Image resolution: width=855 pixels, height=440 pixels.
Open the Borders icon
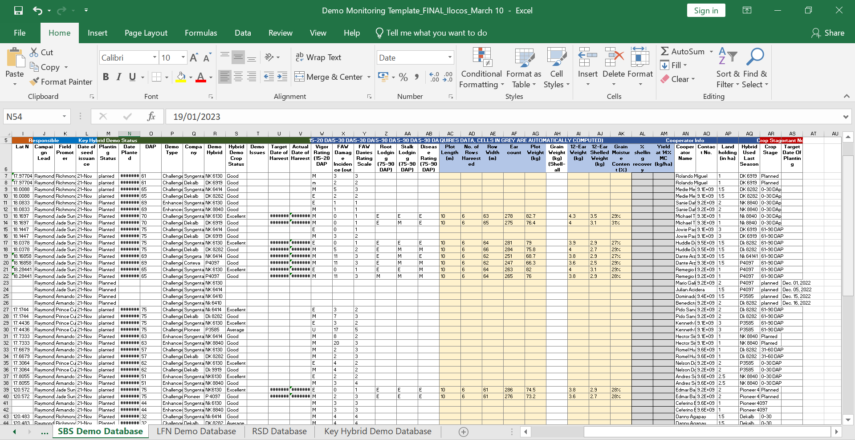point(156,77)
